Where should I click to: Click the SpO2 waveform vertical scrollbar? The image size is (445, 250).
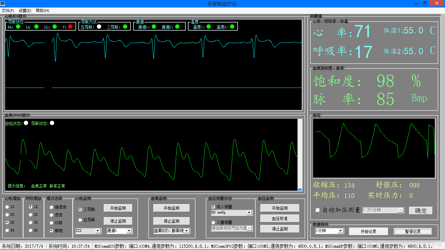[300, 155]
